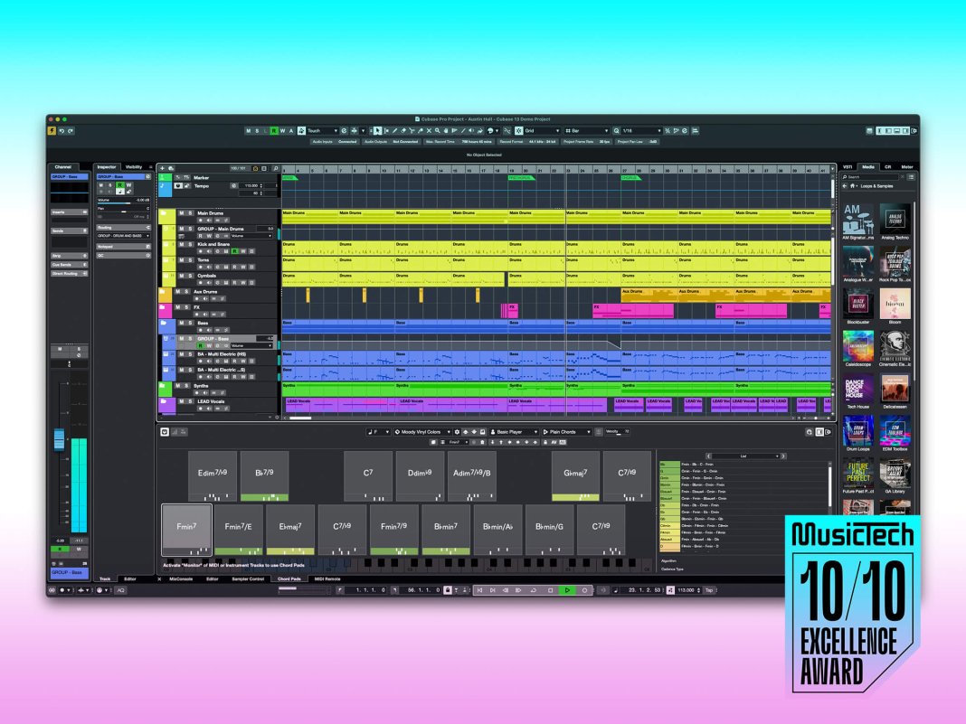Open the GROUP - DRUM AND BASS routing dropdown

(123, 235)
